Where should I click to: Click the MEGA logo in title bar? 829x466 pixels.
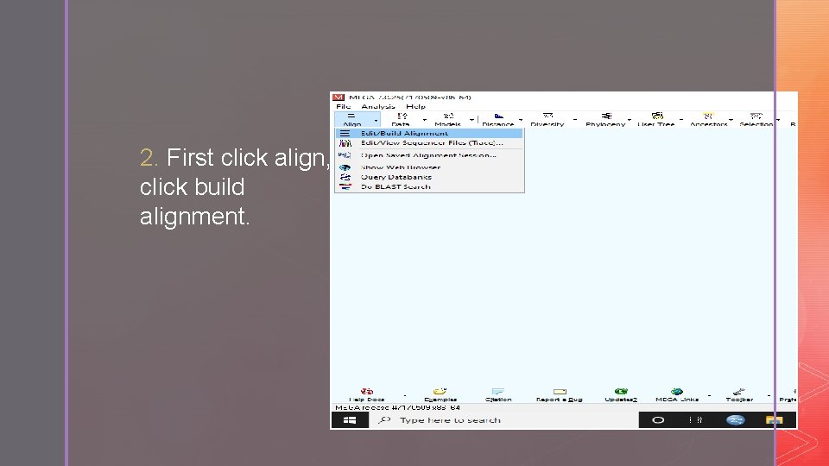click(x=339, y=98)
